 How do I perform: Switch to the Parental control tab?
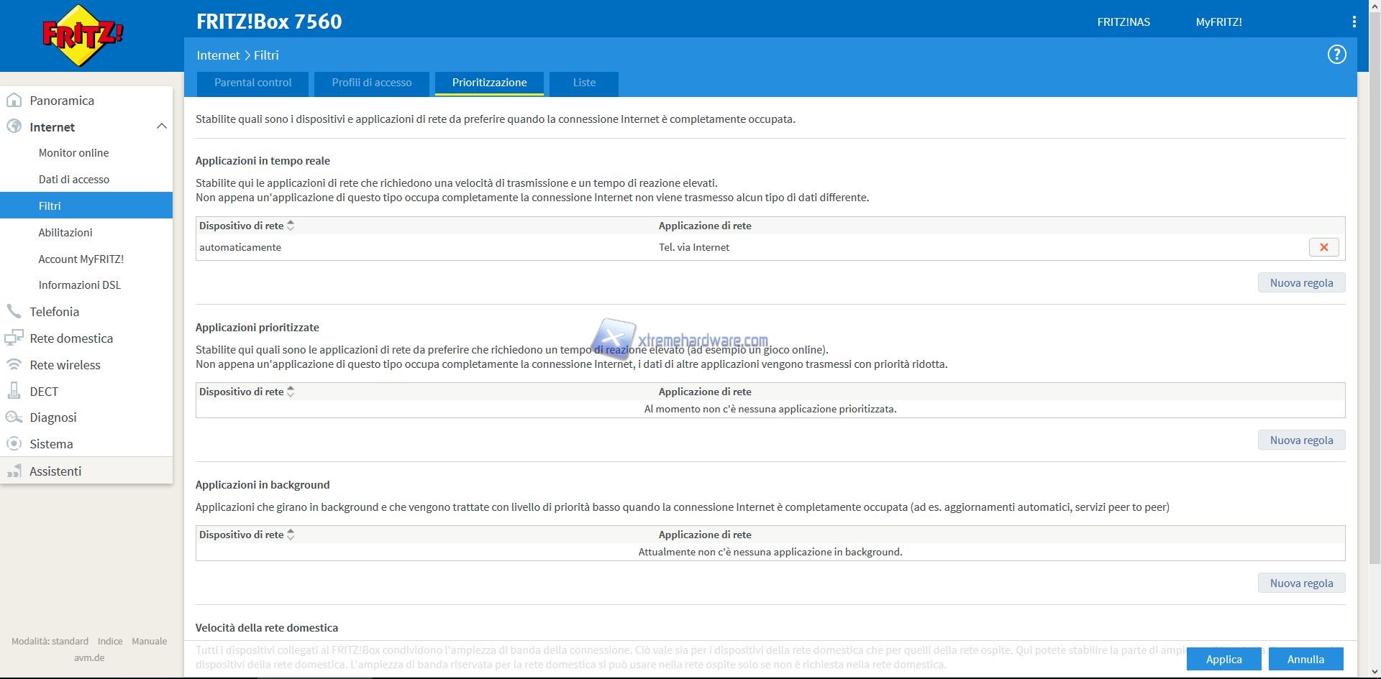coord(252,83)
